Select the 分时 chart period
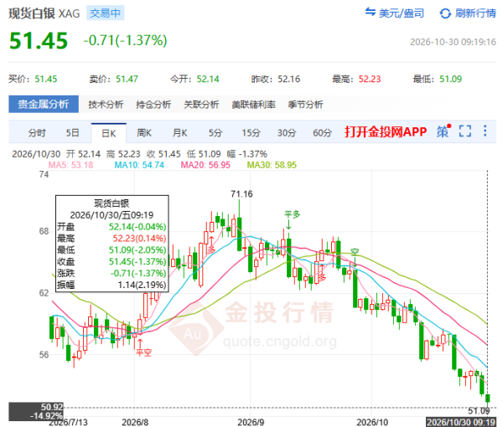The height and width of the screenshot is (427, 503). [x=37, y=132]
